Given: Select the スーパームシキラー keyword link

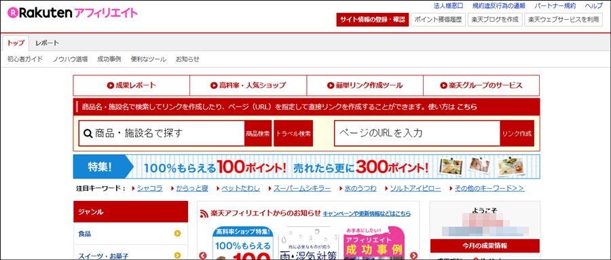Looking at the screenshot, I should point(302,189).
